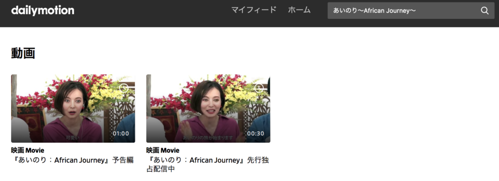The width and height of the screenshot is (499, 181).
Task: Add the 予告編 video to Watch Later
Action: 124,88
